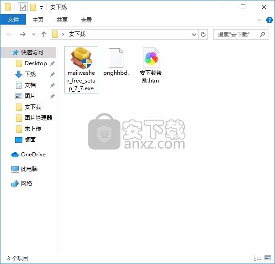Select 安下载 in the address bar

click(x=77, y=34)
